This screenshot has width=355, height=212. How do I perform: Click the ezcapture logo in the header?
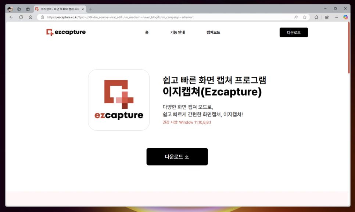66,32
